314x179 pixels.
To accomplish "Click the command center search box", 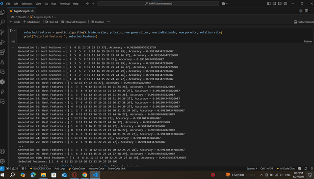I will point(158,3).
